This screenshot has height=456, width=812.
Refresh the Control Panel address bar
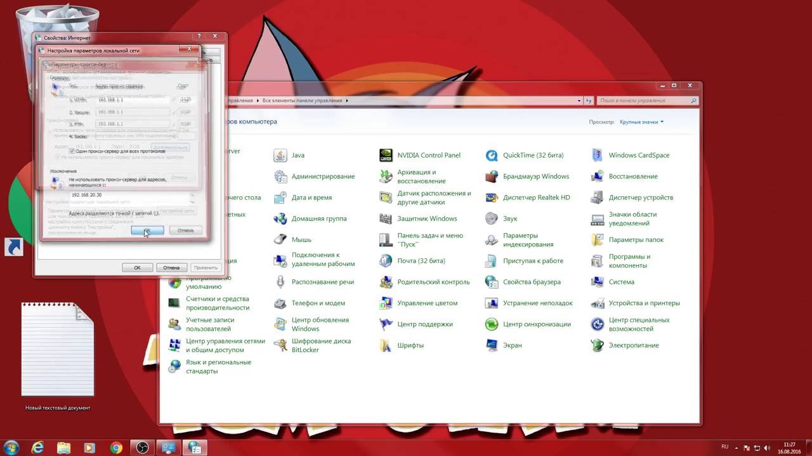click(589, 101)
